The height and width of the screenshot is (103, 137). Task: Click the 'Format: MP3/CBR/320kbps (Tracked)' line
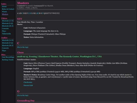tap(62, 72)
